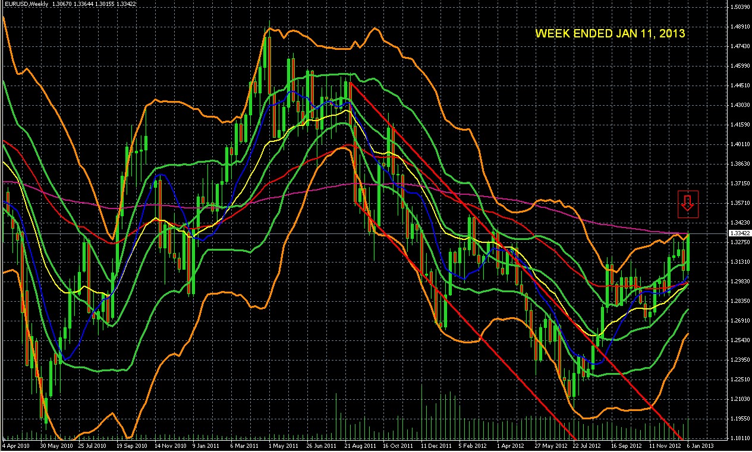Click the 1.50390 price axis label
The width and height of the screenshot is (752, 452).
click(740, 7)
